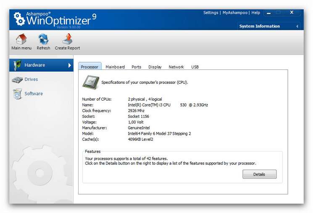Image resolution: width=313 pixels, height=213 pixels.
Task: Click the '4096KB Level2' cache value
Action: pyautogui.click(x=140, y=139)
